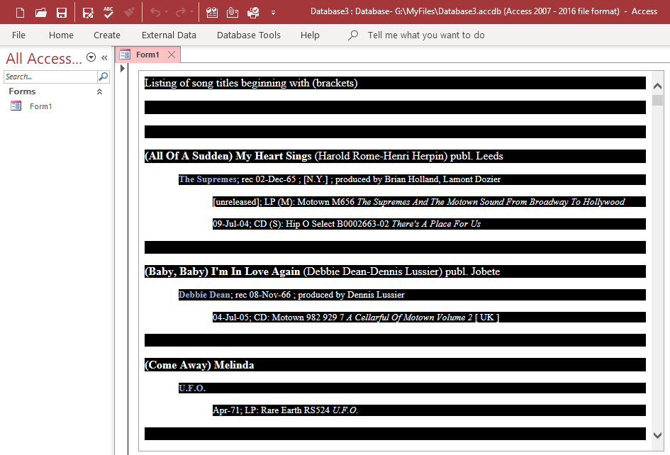This screenshot has width=670, height=455.
Task: Click 'rec 08-Nov-66 ; produced by Dennis Lussier' text
Action: point(320,294)
